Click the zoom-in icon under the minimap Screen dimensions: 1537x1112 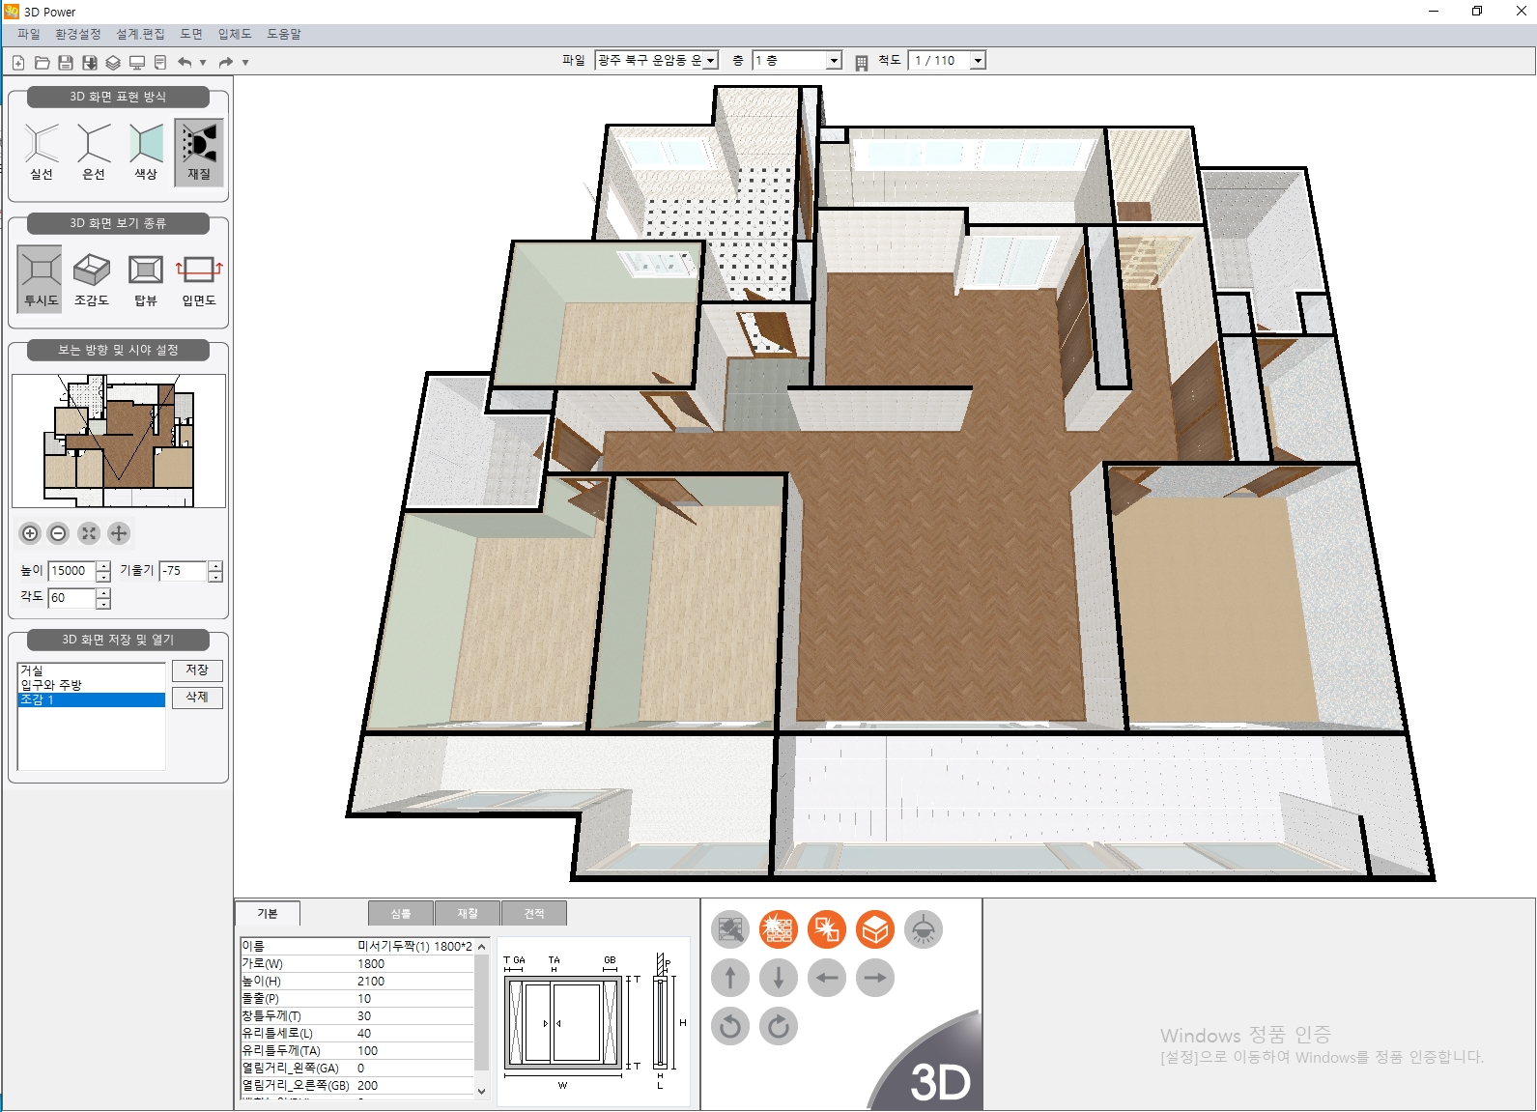pyautogui.click(x=30, y=533)
